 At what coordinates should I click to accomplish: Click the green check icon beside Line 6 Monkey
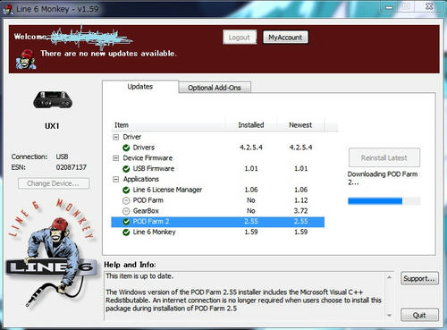click(x=126, y=233)
